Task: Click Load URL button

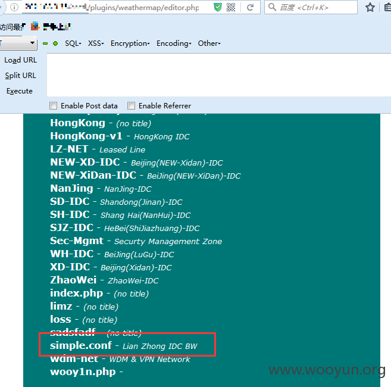Action: pyautogui.click(x=20, y=60)
